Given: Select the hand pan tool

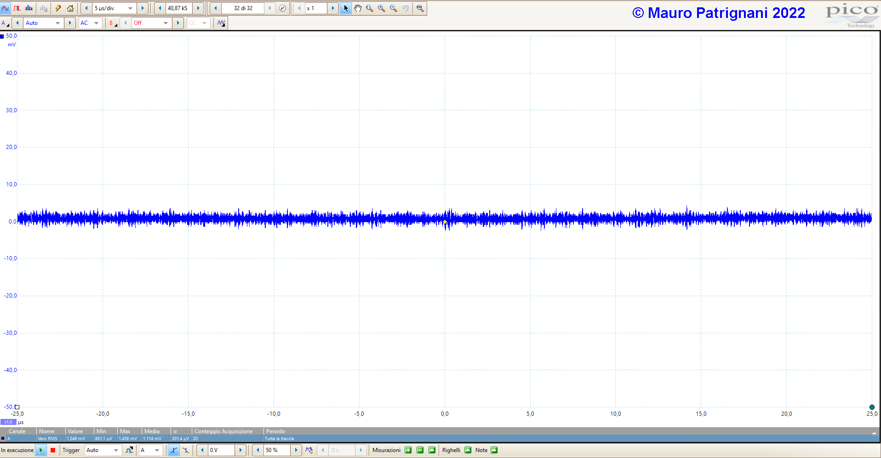Looking at the screenshot, I should click(x=358, y=8).
